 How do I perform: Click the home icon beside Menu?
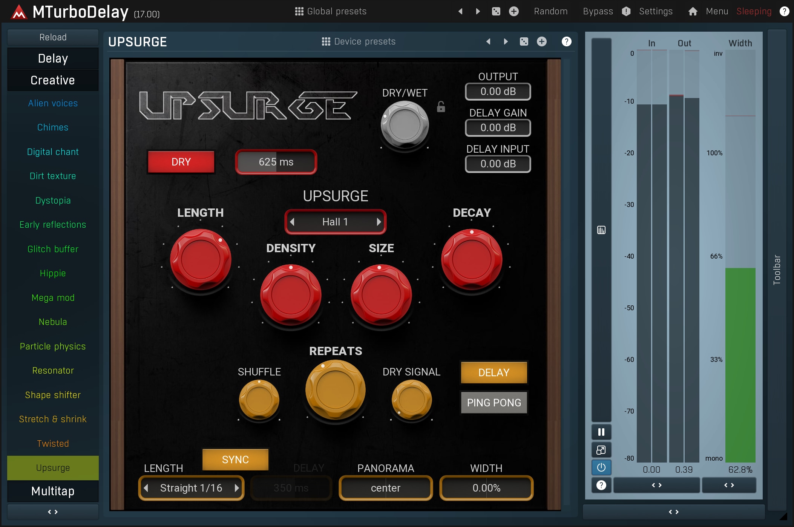(x=693, y=11)
